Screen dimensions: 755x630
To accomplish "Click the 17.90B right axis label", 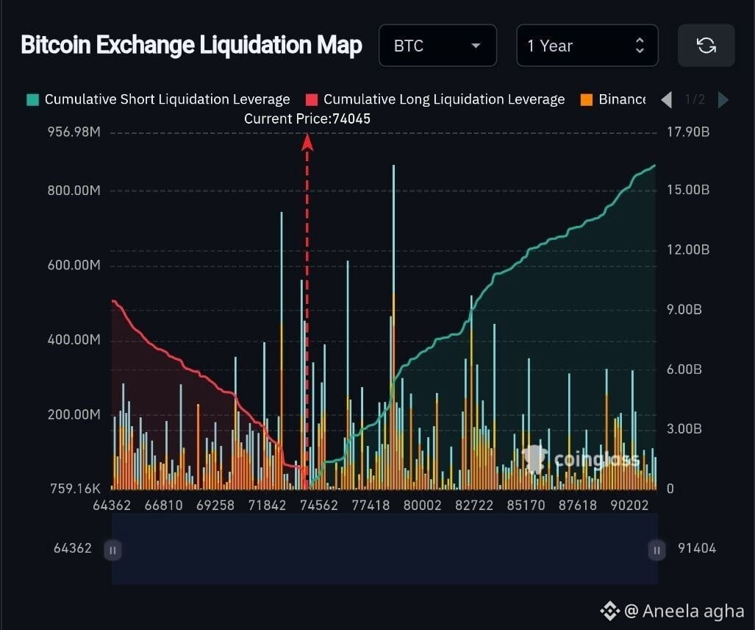I will [x=688, y=132].
